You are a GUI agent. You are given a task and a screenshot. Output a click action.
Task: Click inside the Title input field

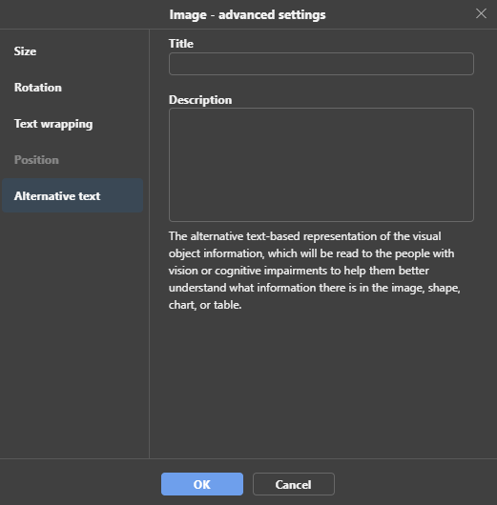click(321, 64)
